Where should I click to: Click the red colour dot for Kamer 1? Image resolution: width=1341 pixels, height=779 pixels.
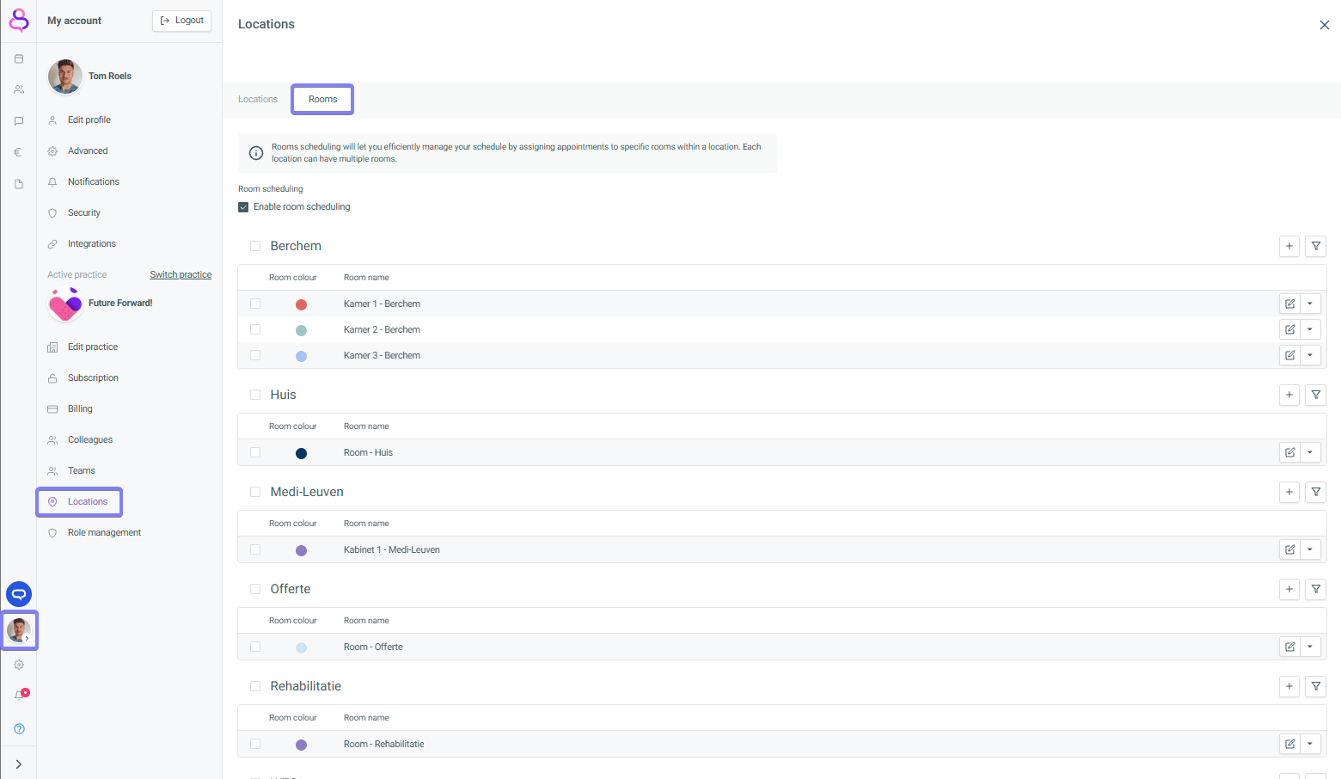point(301,304)
